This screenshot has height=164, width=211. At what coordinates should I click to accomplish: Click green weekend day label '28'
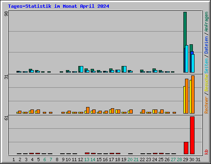pos(179,159)
